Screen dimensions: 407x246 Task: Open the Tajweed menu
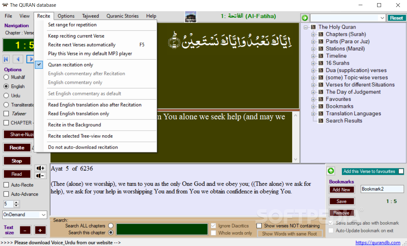pos(90,16)
